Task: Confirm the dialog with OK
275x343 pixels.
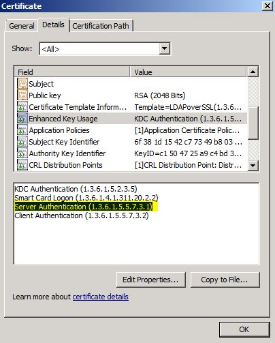Action: point(244,329)
